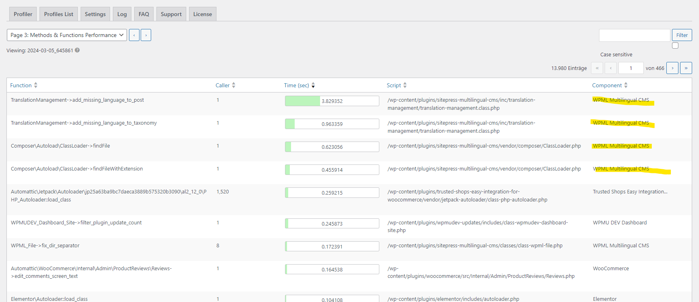Click the 0.245873 time bar
Viewport: 699px width, 302px height.
click(332, 224)
